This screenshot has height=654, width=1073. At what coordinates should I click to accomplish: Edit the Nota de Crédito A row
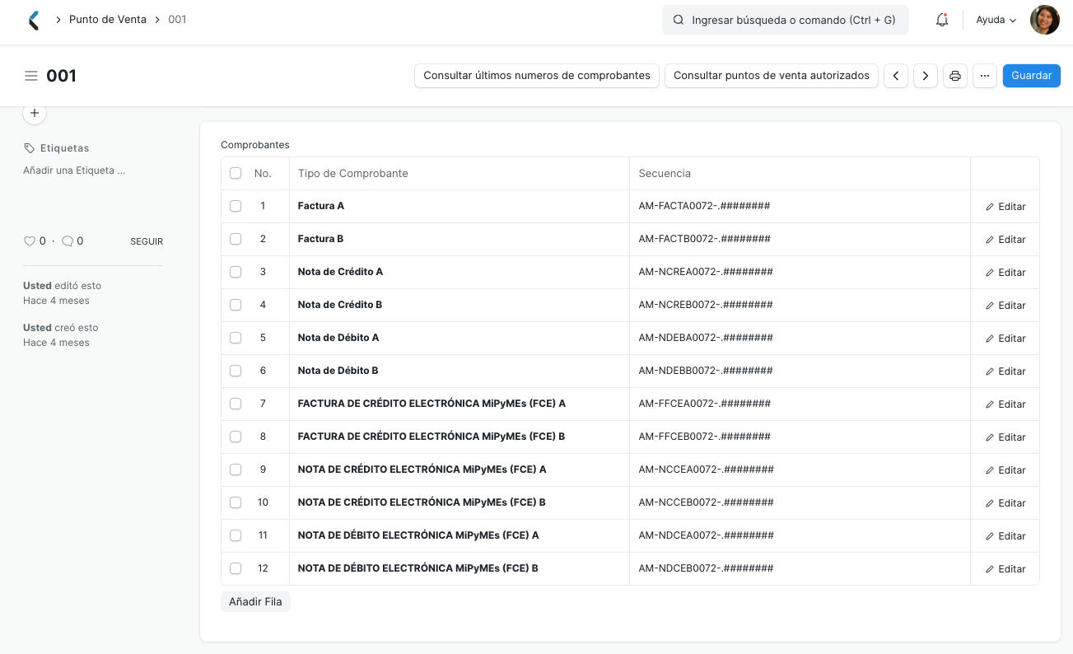[1005, 273]
